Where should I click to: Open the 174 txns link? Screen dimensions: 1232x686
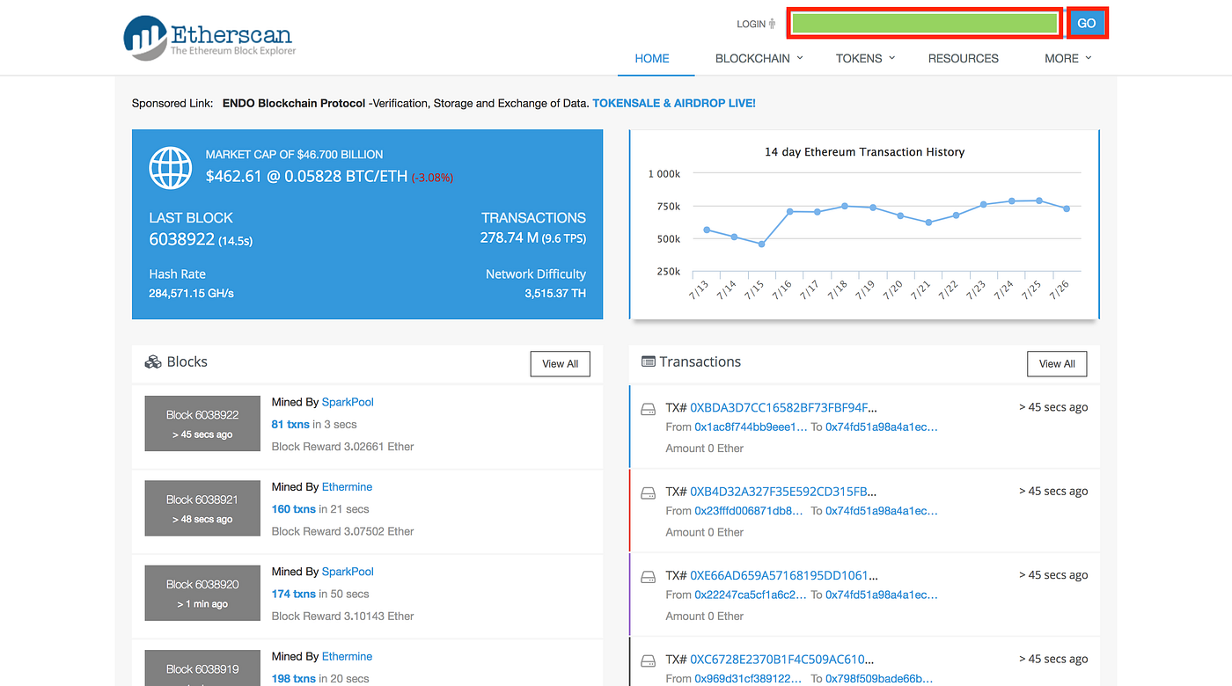coord(294,594)
